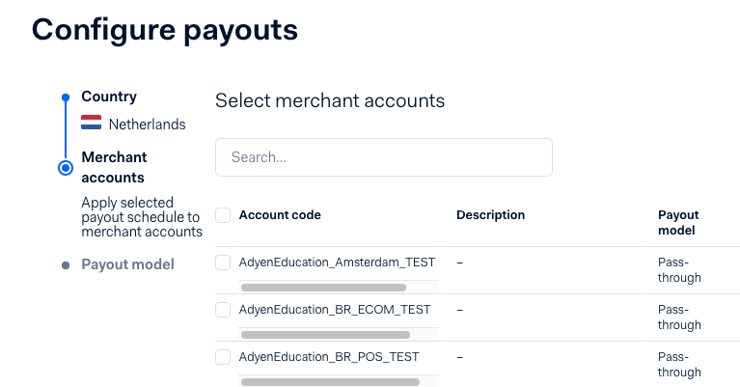Screen dimensions: 740x387
Task: Click the Description column header
Action: tap(490, 215)
